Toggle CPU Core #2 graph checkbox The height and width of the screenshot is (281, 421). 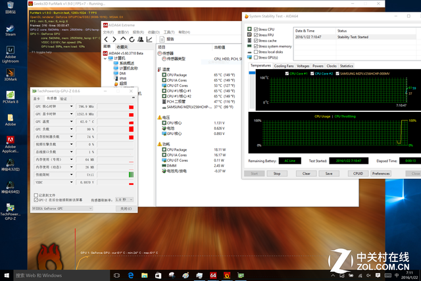point(312,73)
